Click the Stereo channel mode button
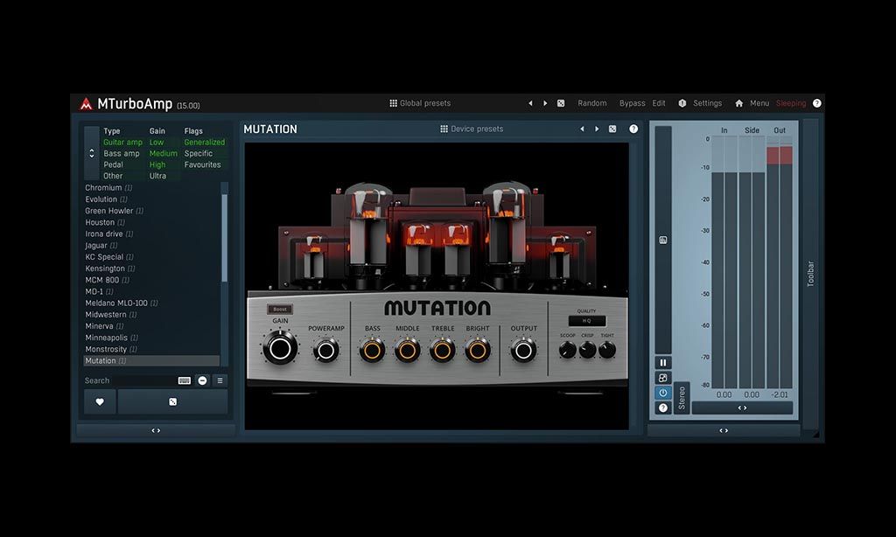The height and width of the screenshot is (537, 896). coord(682,398)
